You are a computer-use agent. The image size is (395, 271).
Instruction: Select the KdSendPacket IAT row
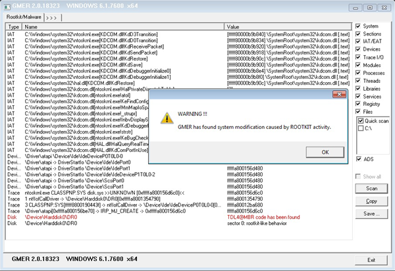[178, 53]
